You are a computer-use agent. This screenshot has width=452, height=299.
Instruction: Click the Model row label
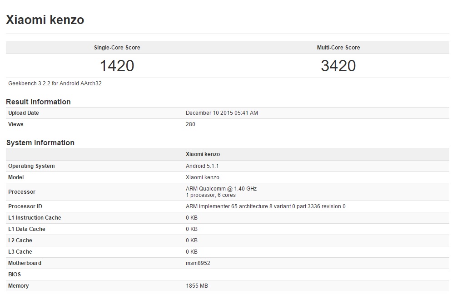tap(16, 177)
